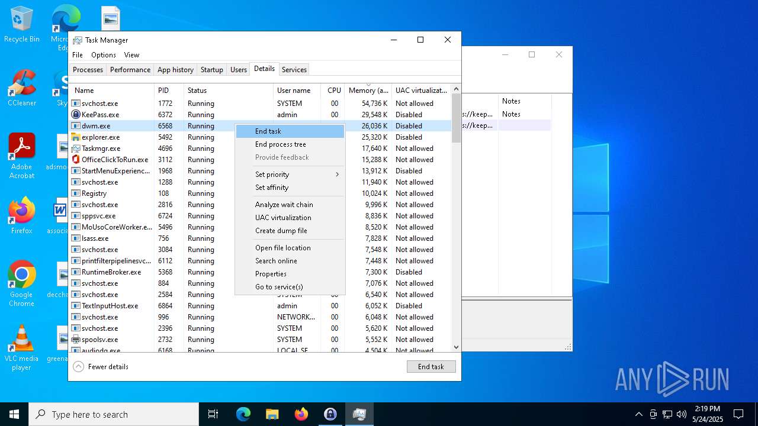Image resolution: width=758 pixels, height=426 pixels.
Task: Click the OfficeClickToRun.exe Office icon
Action: point(76,159)
